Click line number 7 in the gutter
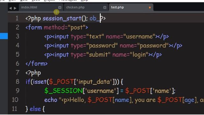The width and height of the screenshot is (204, 115). coord(18,73)
